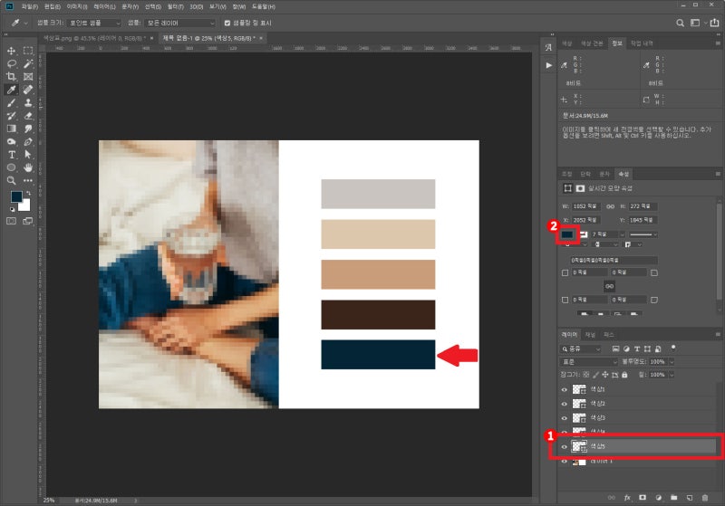
Task: Toggle lock transparent pixels
Action: tap(586, 375)
